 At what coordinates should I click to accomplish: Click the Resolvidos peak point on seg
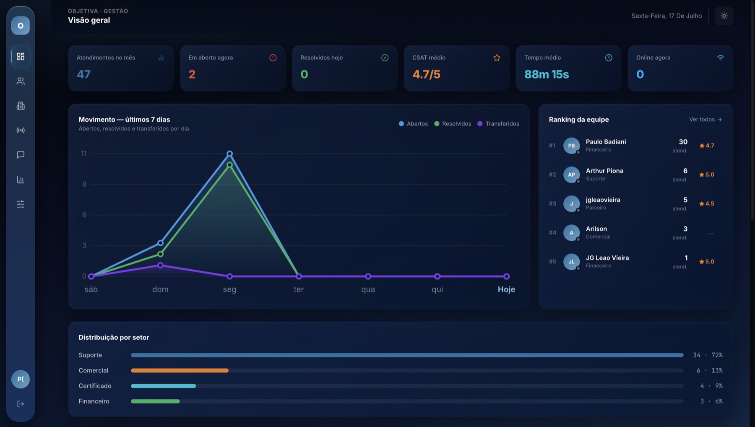(229, 165)
